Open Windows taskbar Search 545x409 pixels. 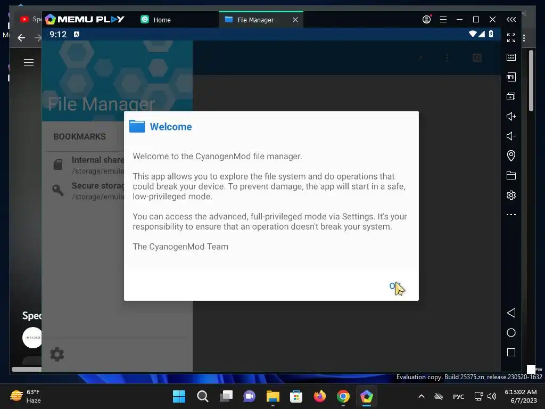point(203,396)
